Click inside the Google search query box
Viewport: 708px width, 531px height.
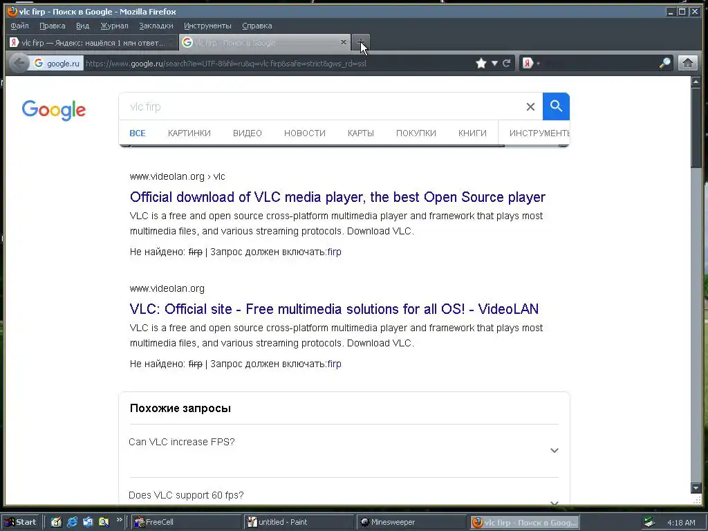323,106
